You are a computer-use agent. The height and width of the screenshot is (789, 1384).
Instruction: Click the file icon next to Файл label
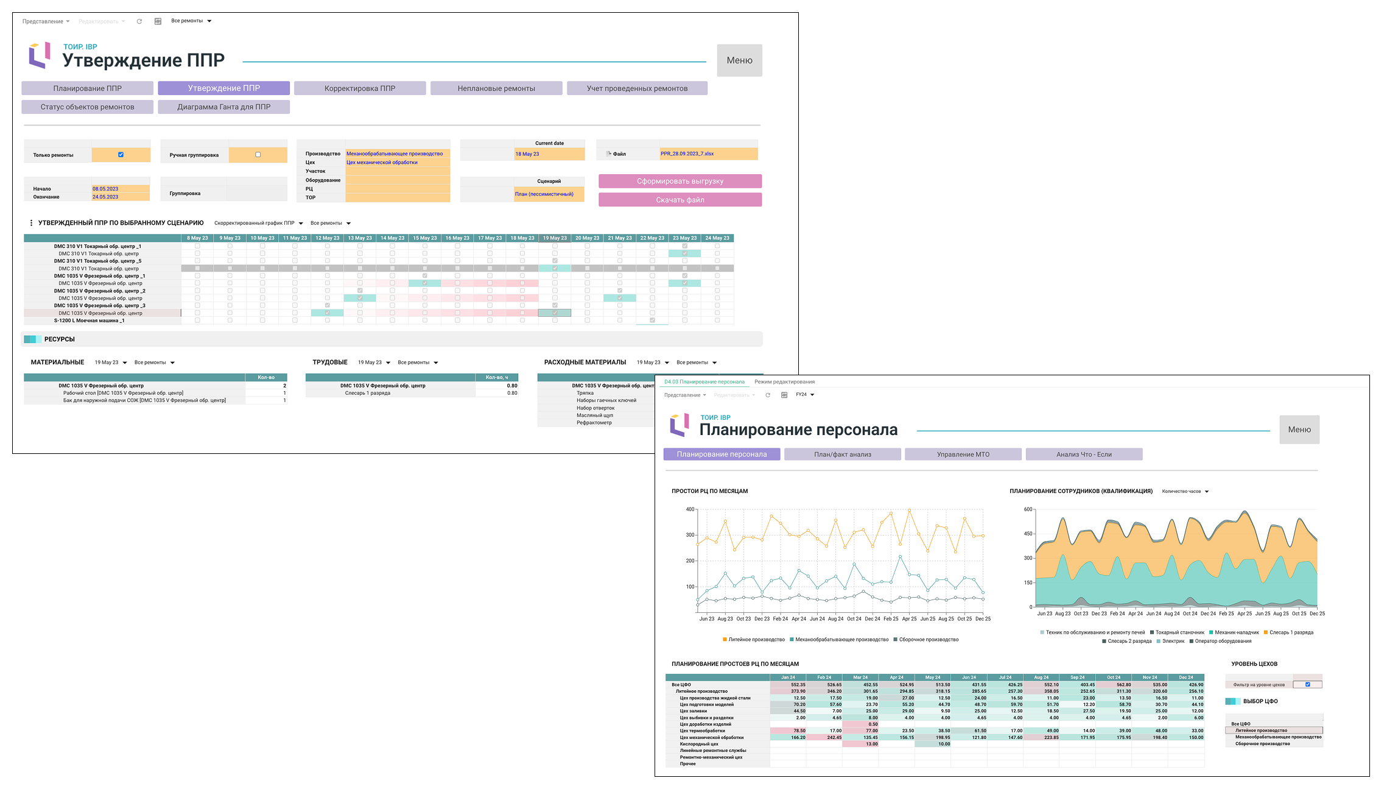[x=608, y=154]
